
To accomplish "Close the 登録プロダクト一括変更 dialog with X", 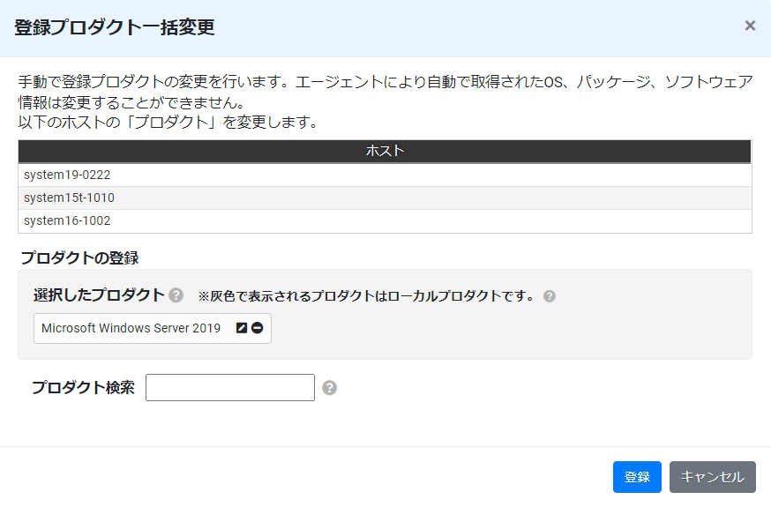I will (750, 26).
